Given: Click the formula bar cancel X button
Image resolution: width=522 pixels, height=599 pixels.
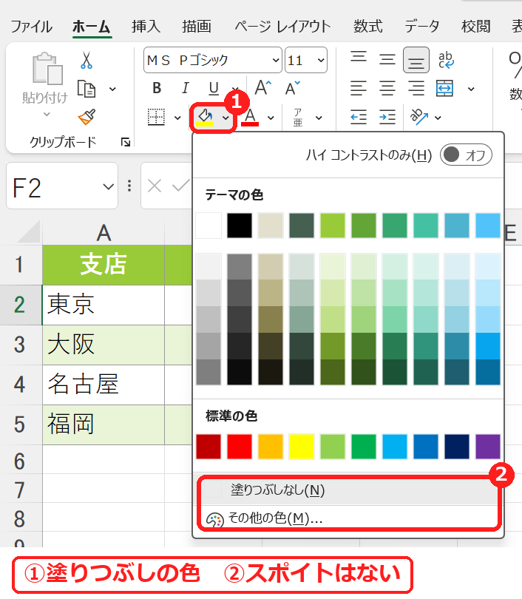Looking at the screenshot, I should tap(155, 186).
